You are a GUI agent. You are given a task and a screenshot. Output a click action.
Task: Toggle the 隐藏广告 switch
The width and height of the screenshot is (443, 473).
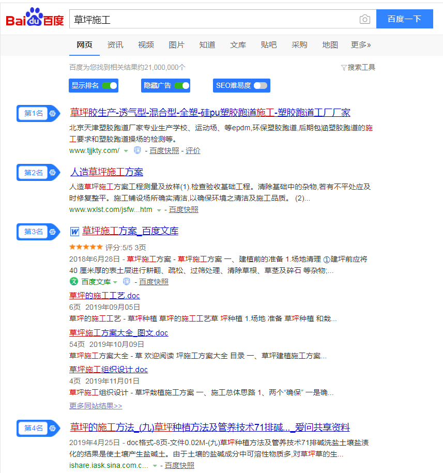(x=182, y=86)
